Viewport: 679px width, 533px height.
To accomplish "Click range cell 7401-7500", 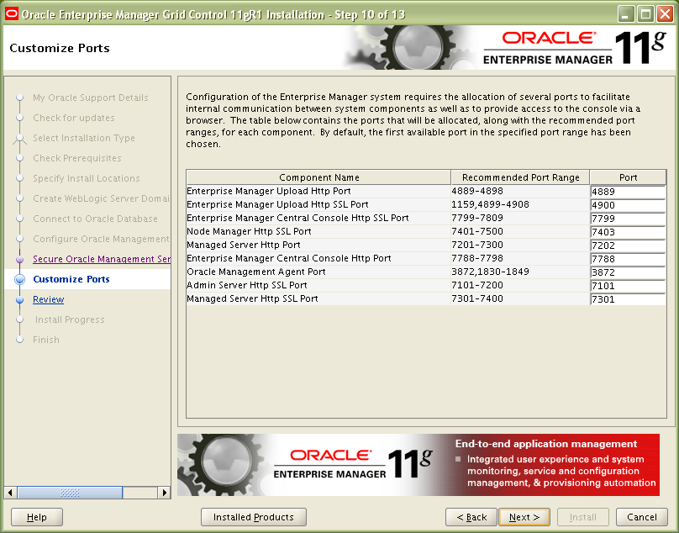I will [x=520, y=231].
